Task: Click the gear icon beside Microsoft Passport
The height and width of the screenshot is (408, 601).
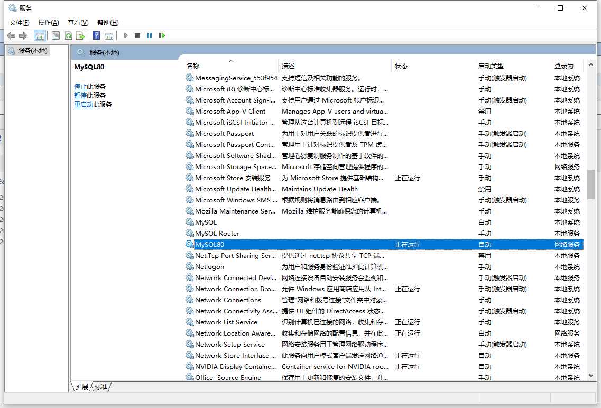Action: coord(189,133)
